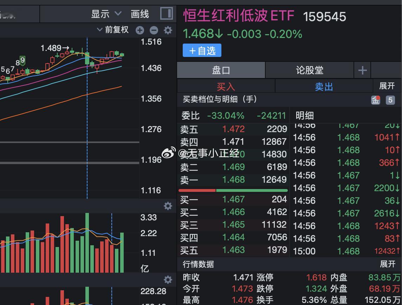Click the 明细 header
402x305 pixels.
(305, 116)
